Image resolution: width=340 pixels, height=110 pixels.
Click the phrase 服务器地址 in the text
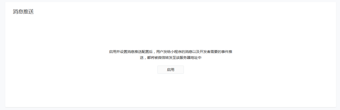[189, 58]
